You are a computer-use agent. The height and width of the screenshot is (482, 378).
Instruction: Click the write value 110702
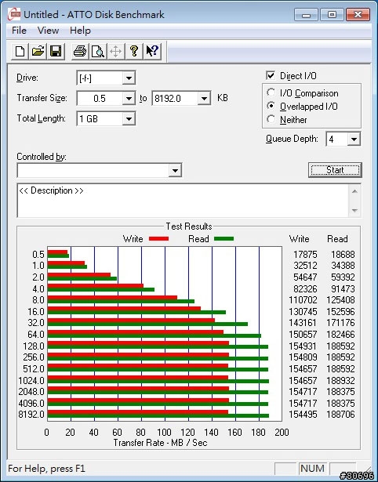[303, 299]
